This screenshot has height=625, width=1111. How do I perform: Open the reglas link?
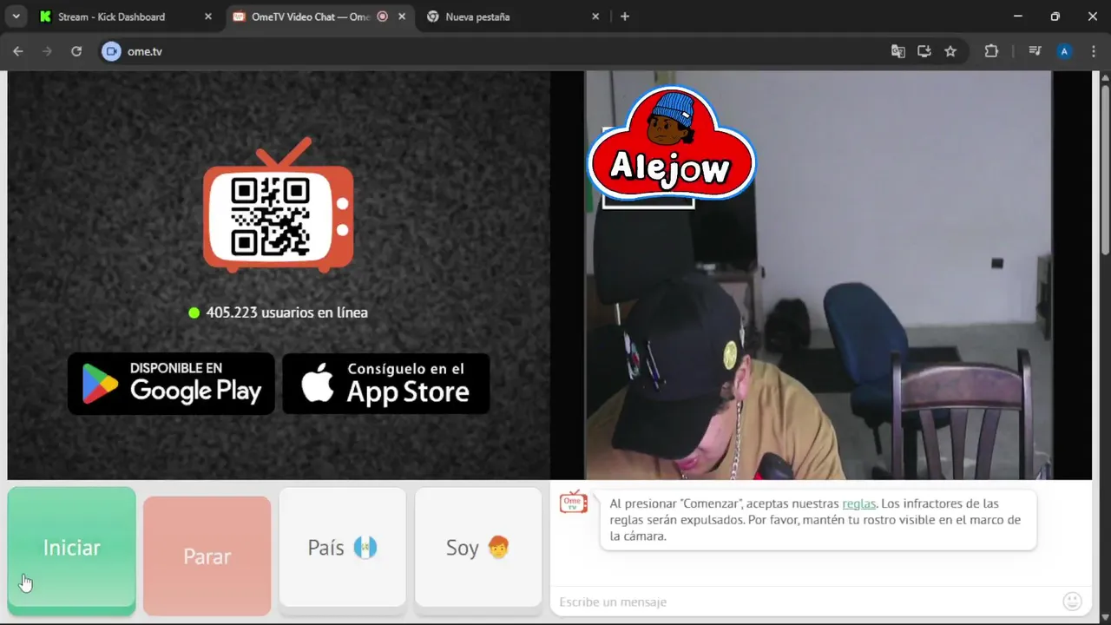(858, 503)
